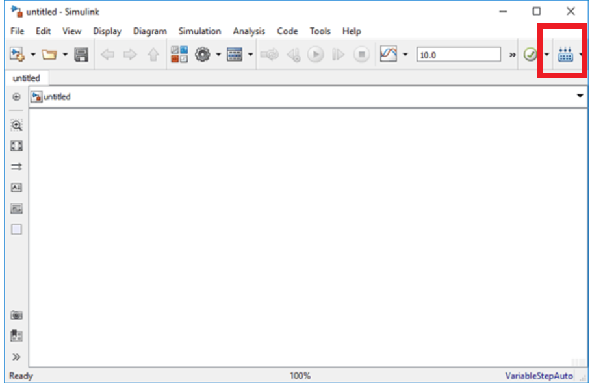Viewport: 590px width, 384px height.
Task: Click the Model Configuration Parameters gear
Action: (x=203, y=55)
